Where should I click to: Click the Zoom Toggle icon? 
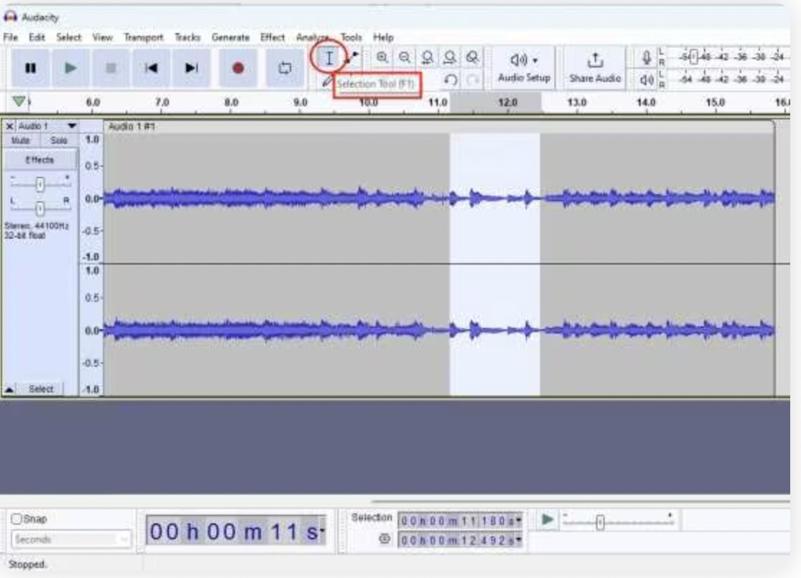pyautogui.click(x=472, y=58)
